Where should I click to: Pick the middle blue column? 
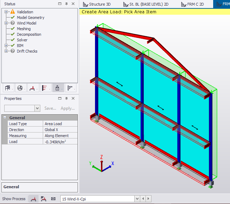(142, 97)
